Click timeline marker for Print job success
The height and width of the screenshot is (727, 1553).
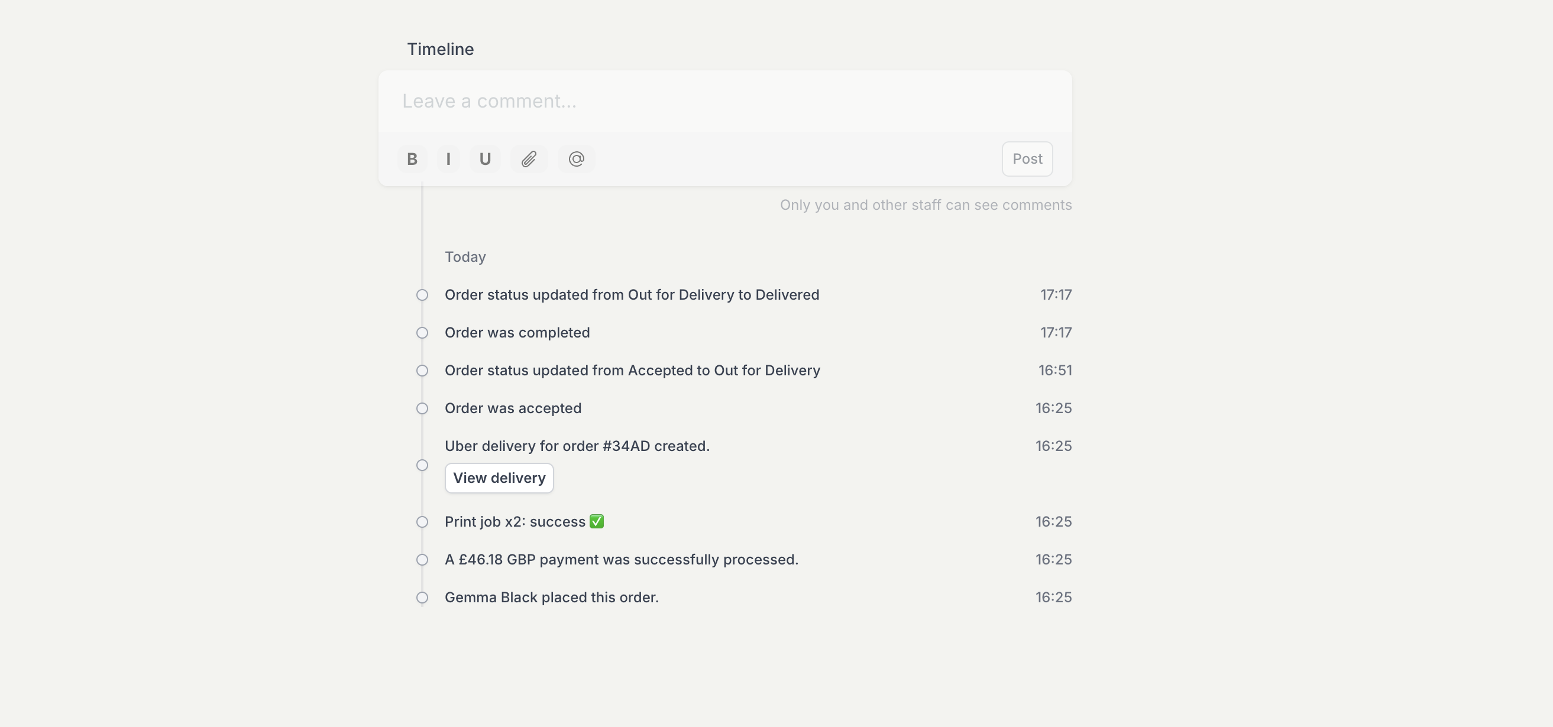(x=422, y=522)
